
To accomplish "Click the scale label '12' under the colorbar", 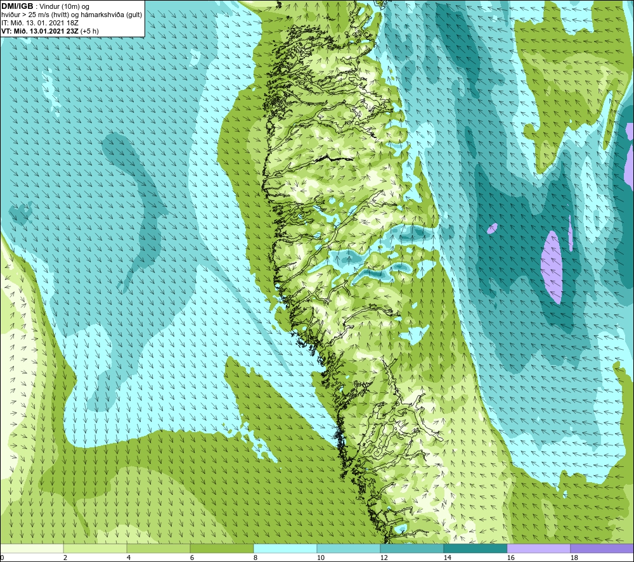I will [x=384, y=558].
